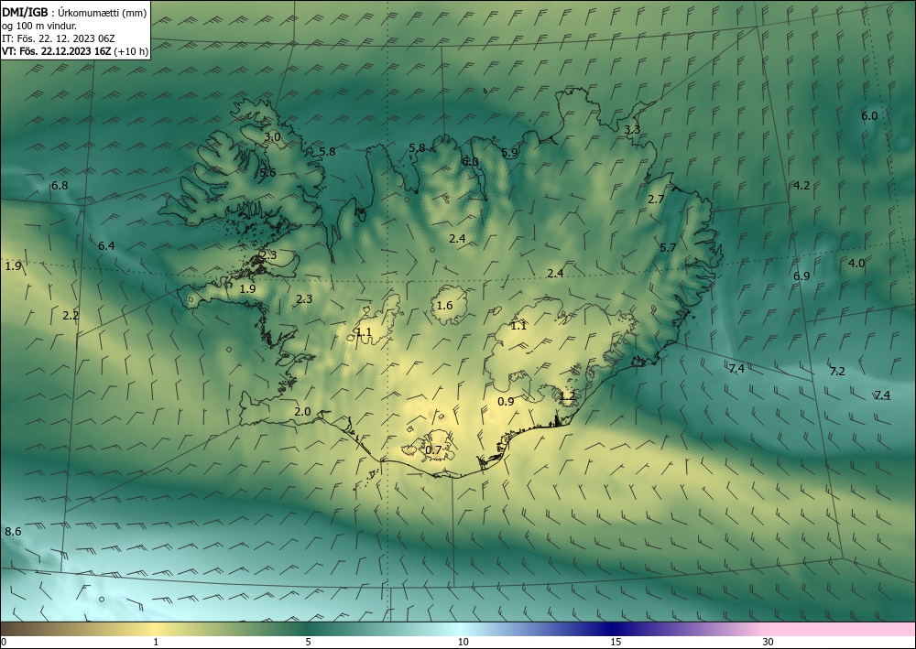Click the 3.0 value on the Westfjords
This screenshot has width=916, height=649.
[272, 137]
